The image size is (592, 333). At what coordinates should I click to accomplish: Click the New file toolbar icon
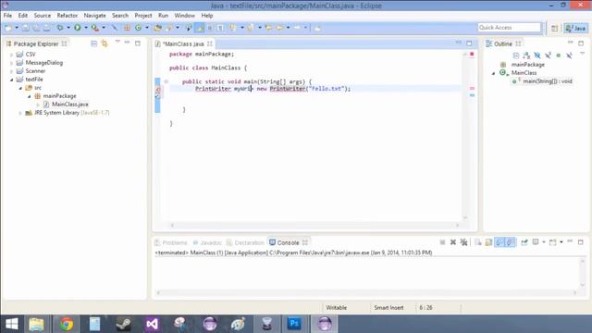(x=8, y=28)
